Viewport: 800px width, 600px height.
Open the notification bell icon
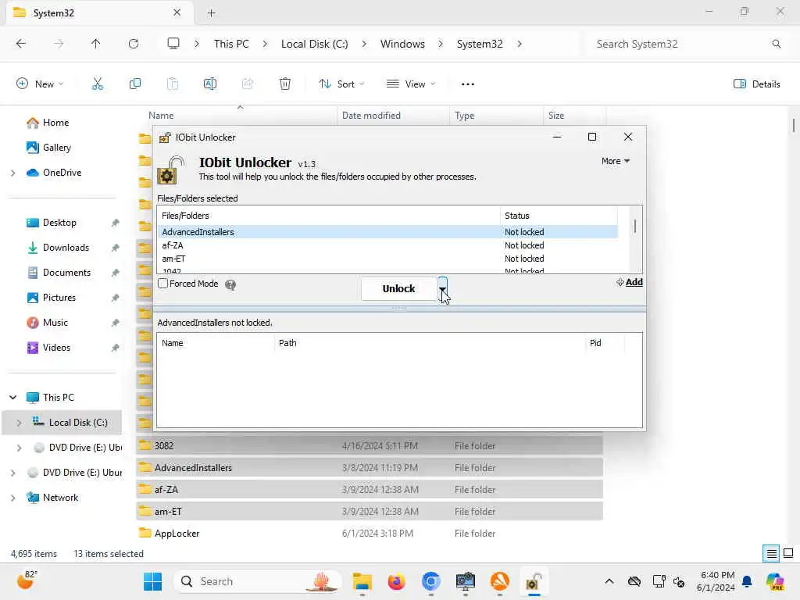coord(747,581)
